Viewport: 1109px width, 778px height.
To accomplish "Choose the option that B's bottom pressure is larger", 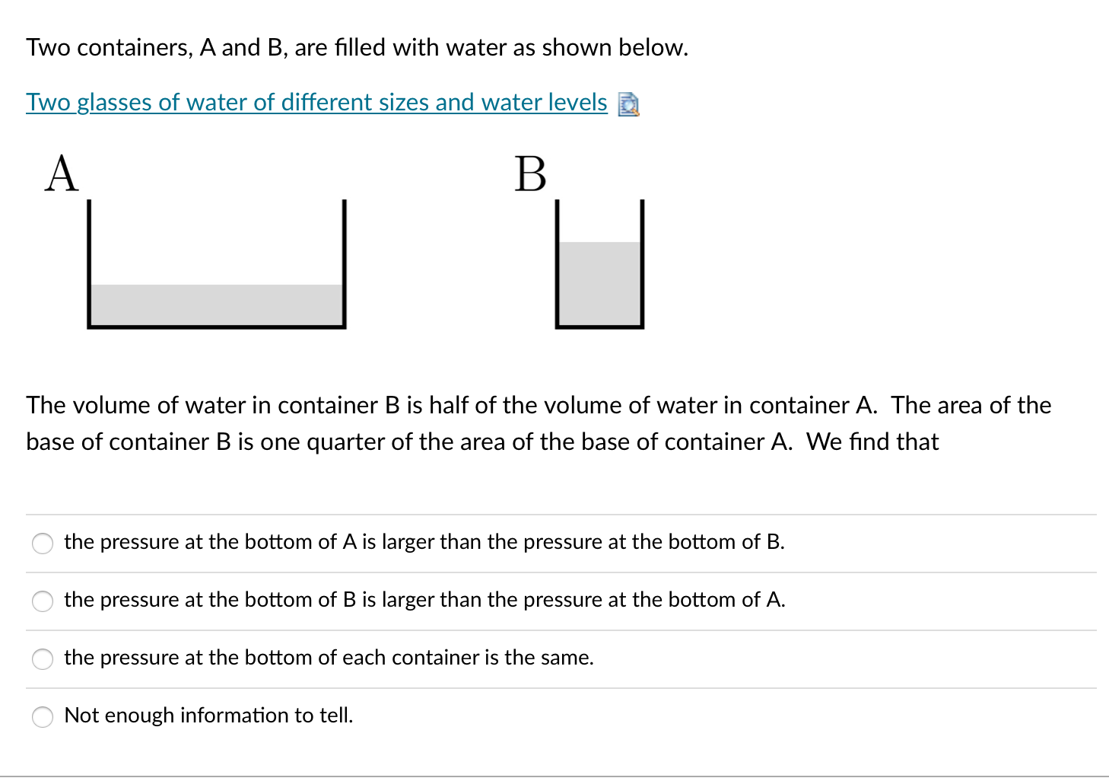I will click(x=43, y=601).
